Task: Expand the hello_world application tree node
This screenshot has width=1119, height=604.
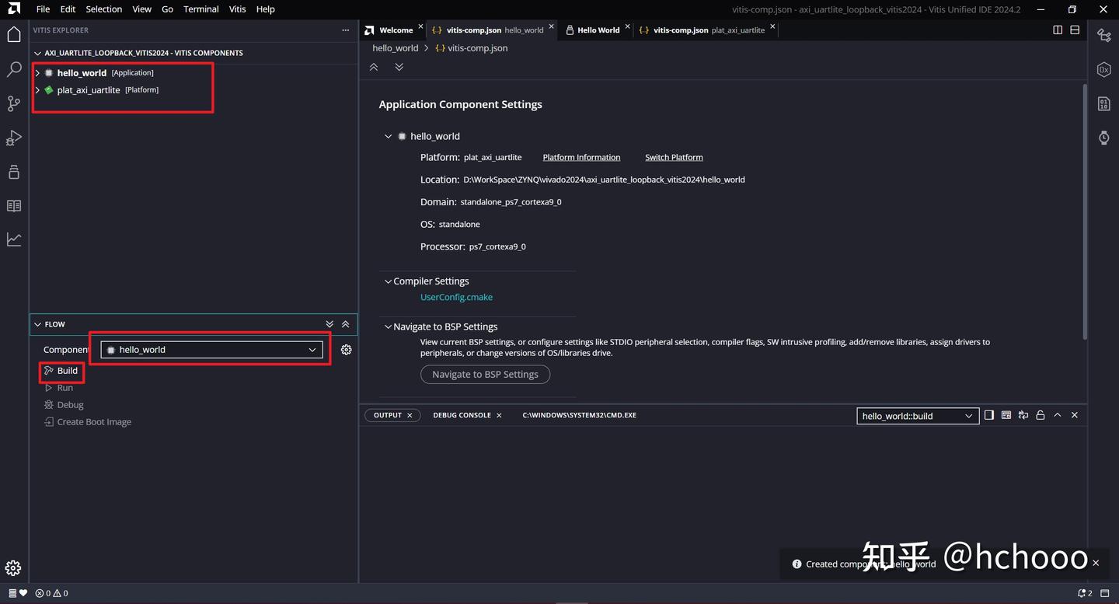Action: tap(37, 73)
